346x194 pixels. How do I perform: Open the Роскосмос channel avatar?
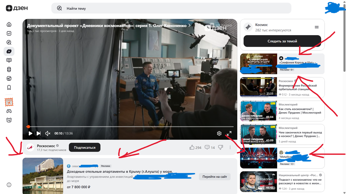tap(30, 147)
